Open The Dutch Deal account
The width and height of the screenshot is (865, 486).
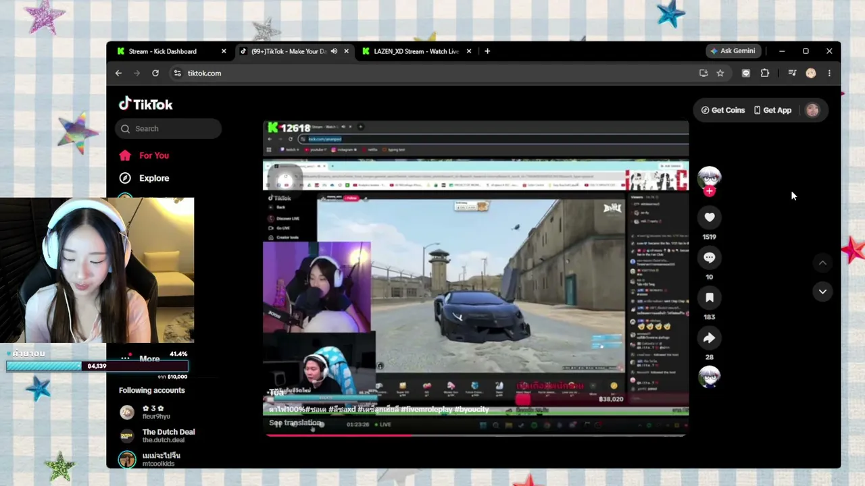pyautogui.click(x=157, y=436)
